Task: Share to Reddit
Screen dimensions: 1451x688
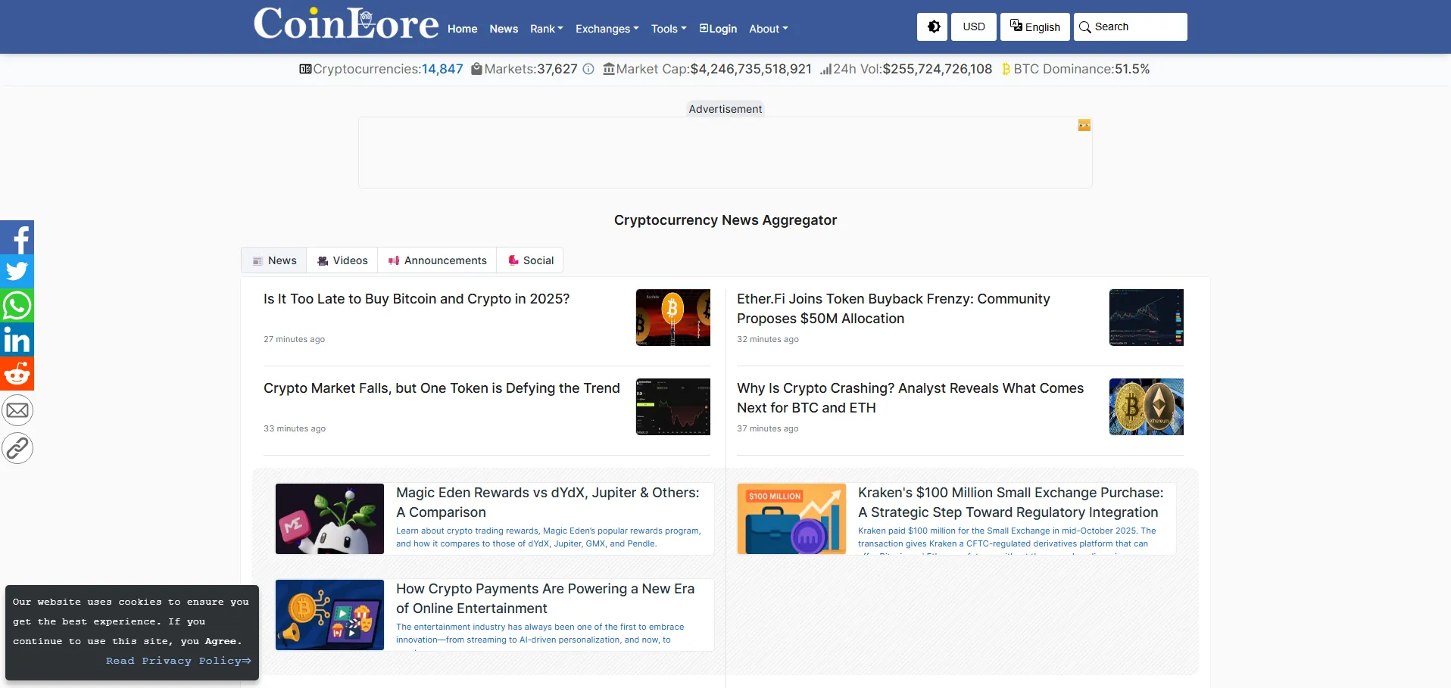Action: [x=17, y=374]
